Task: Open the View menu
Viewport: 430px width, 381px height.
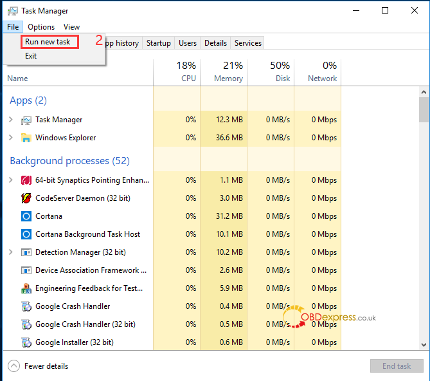Action: (71, 27)
